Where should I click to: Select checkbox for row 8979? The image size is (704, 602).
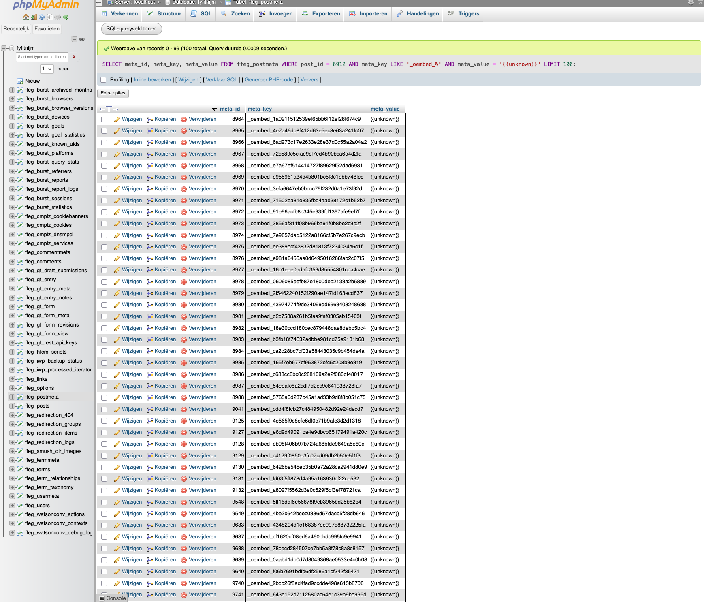[104, 293]
